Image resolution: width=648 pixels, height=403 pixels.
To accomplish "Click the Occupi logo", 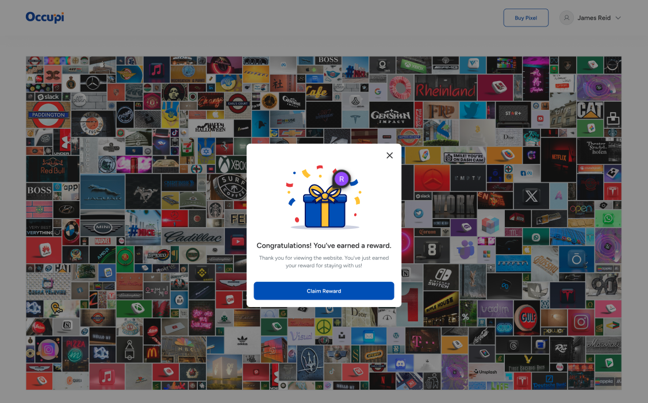I will click(44, 17).
